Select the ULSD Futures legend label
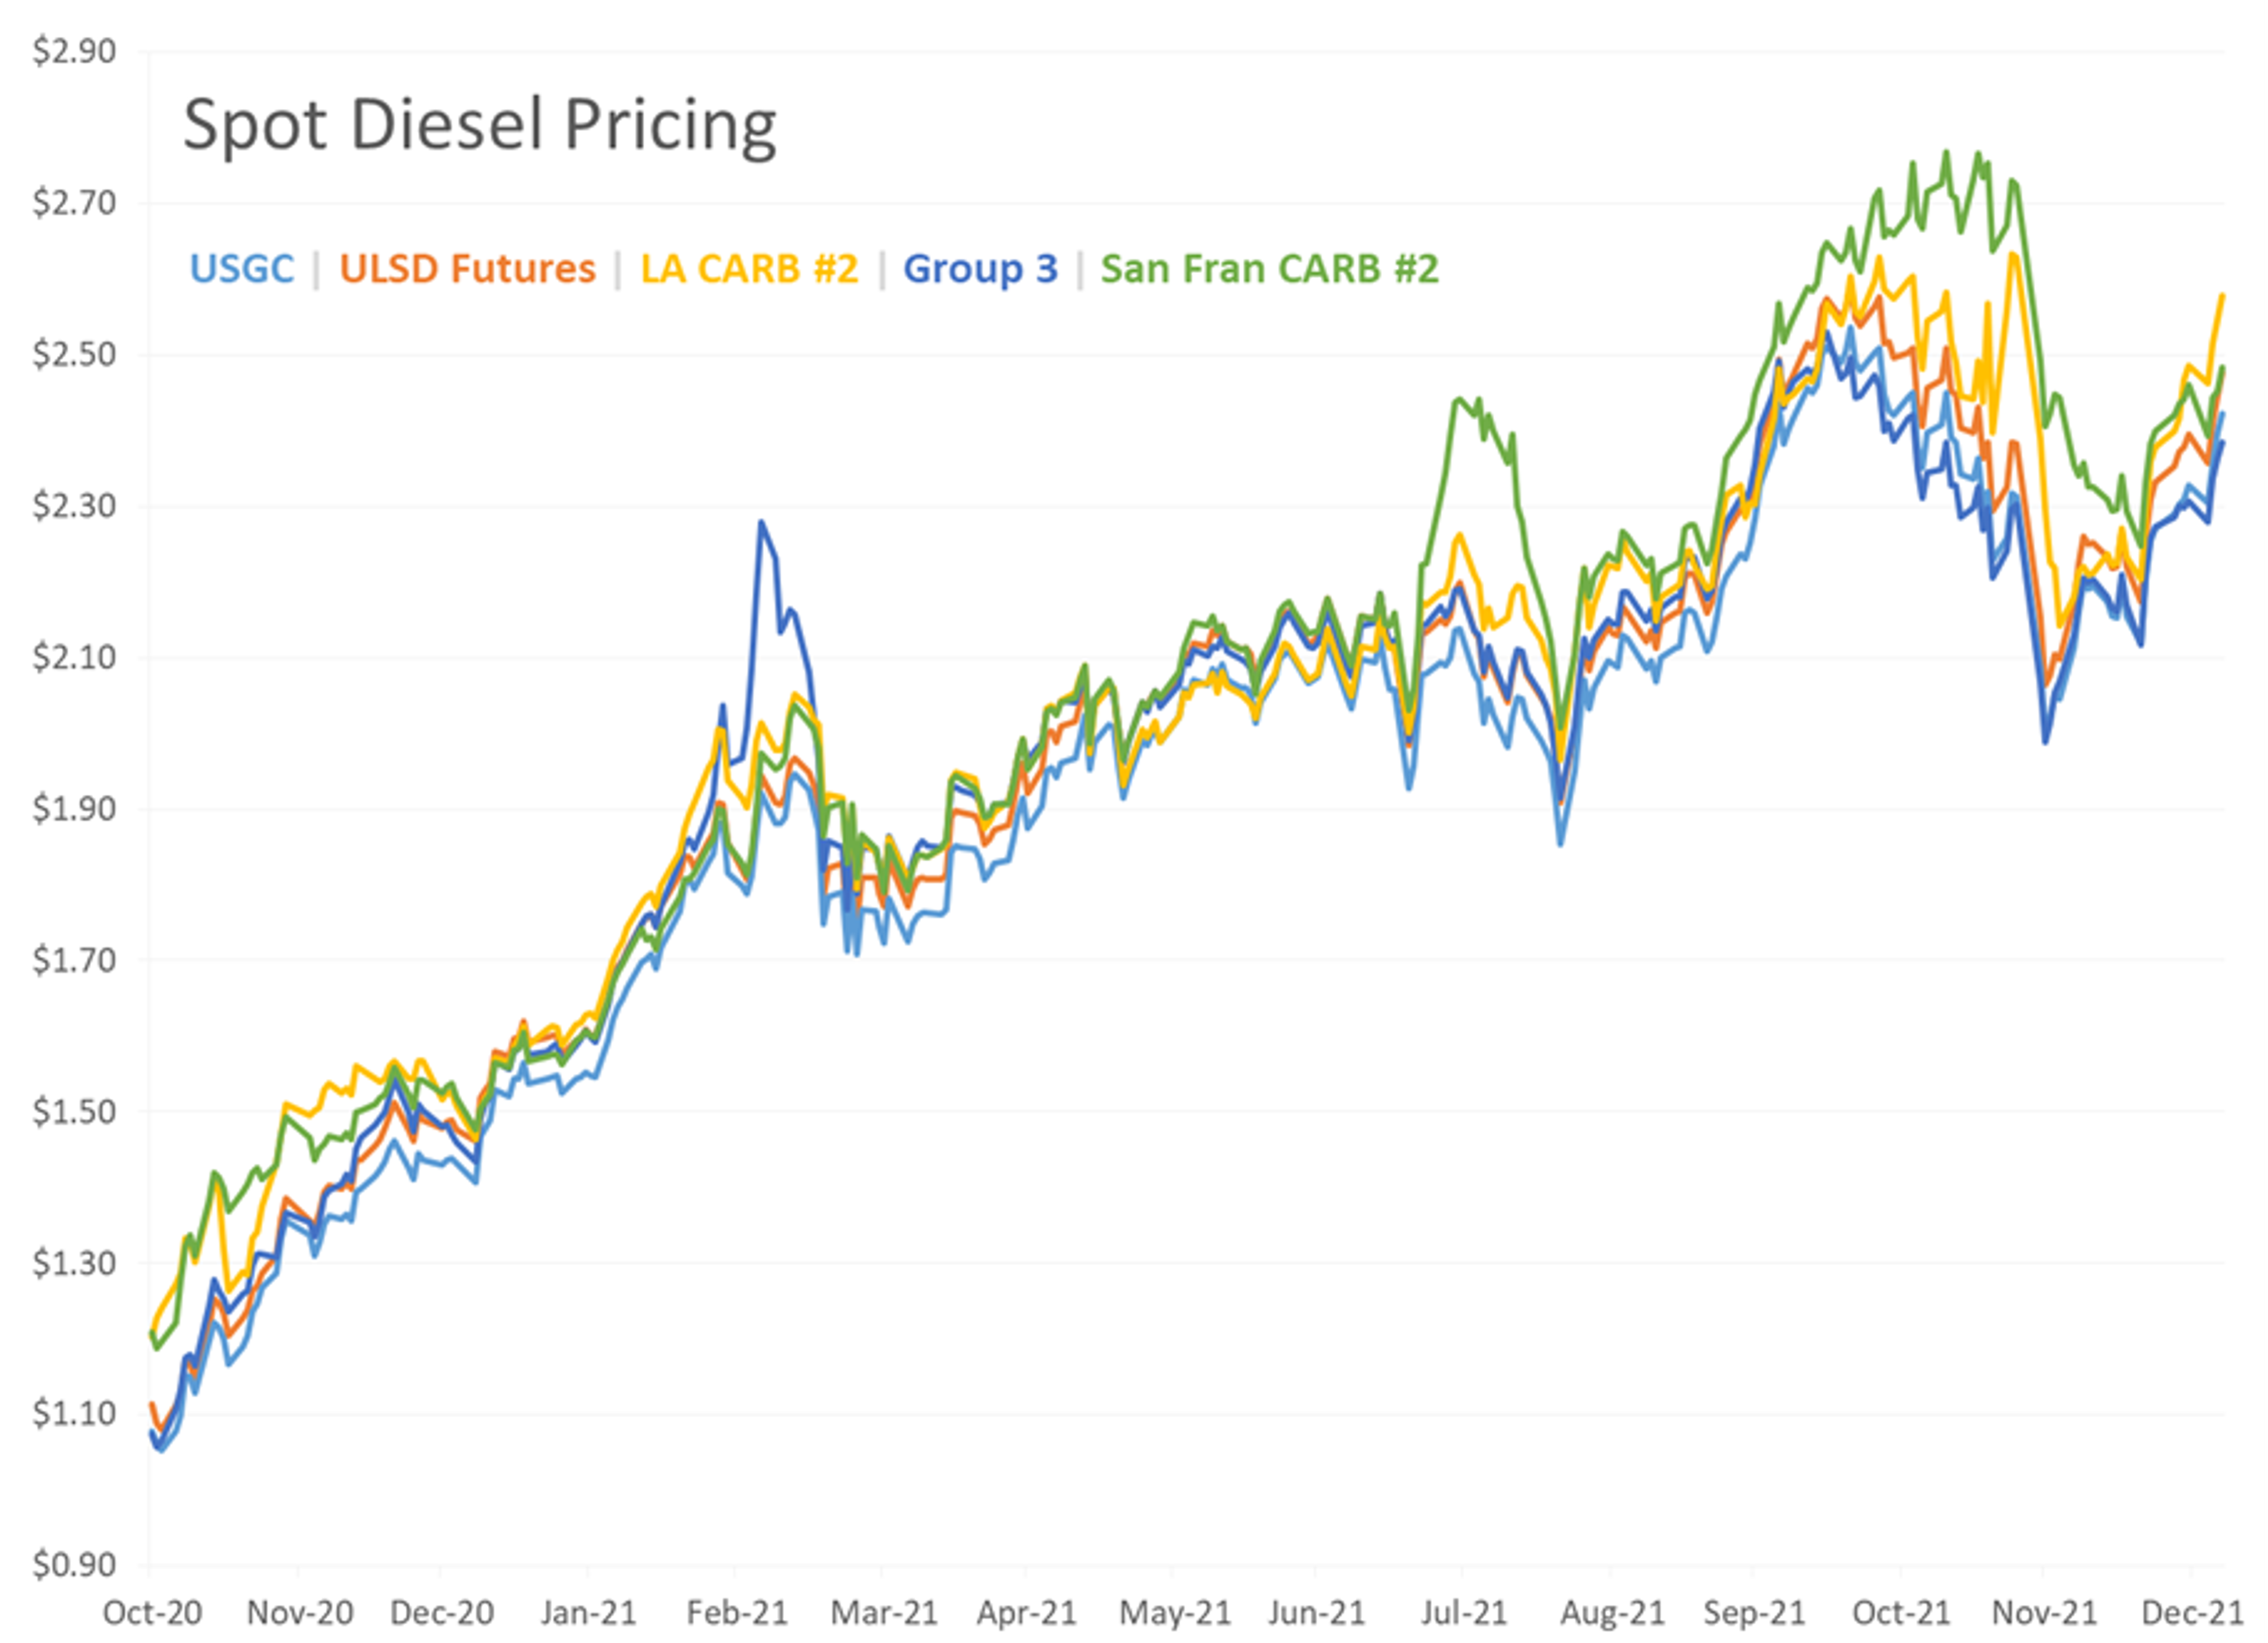Screen dimensions: 2268x1643 pyautogui.click(x=467, y=268)
